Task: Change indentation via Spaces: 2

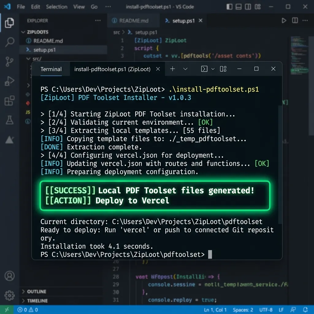Action: click(243, 310)
